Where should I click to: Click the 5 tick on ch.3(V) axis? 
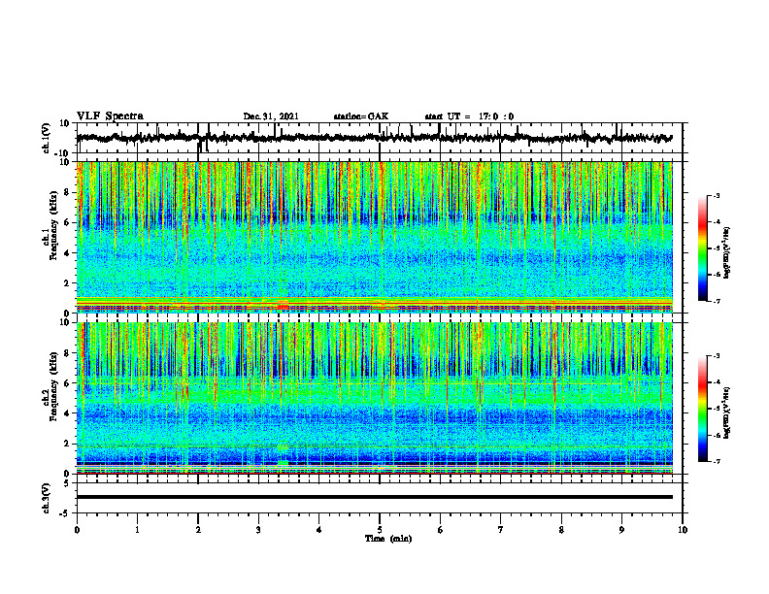68,483
